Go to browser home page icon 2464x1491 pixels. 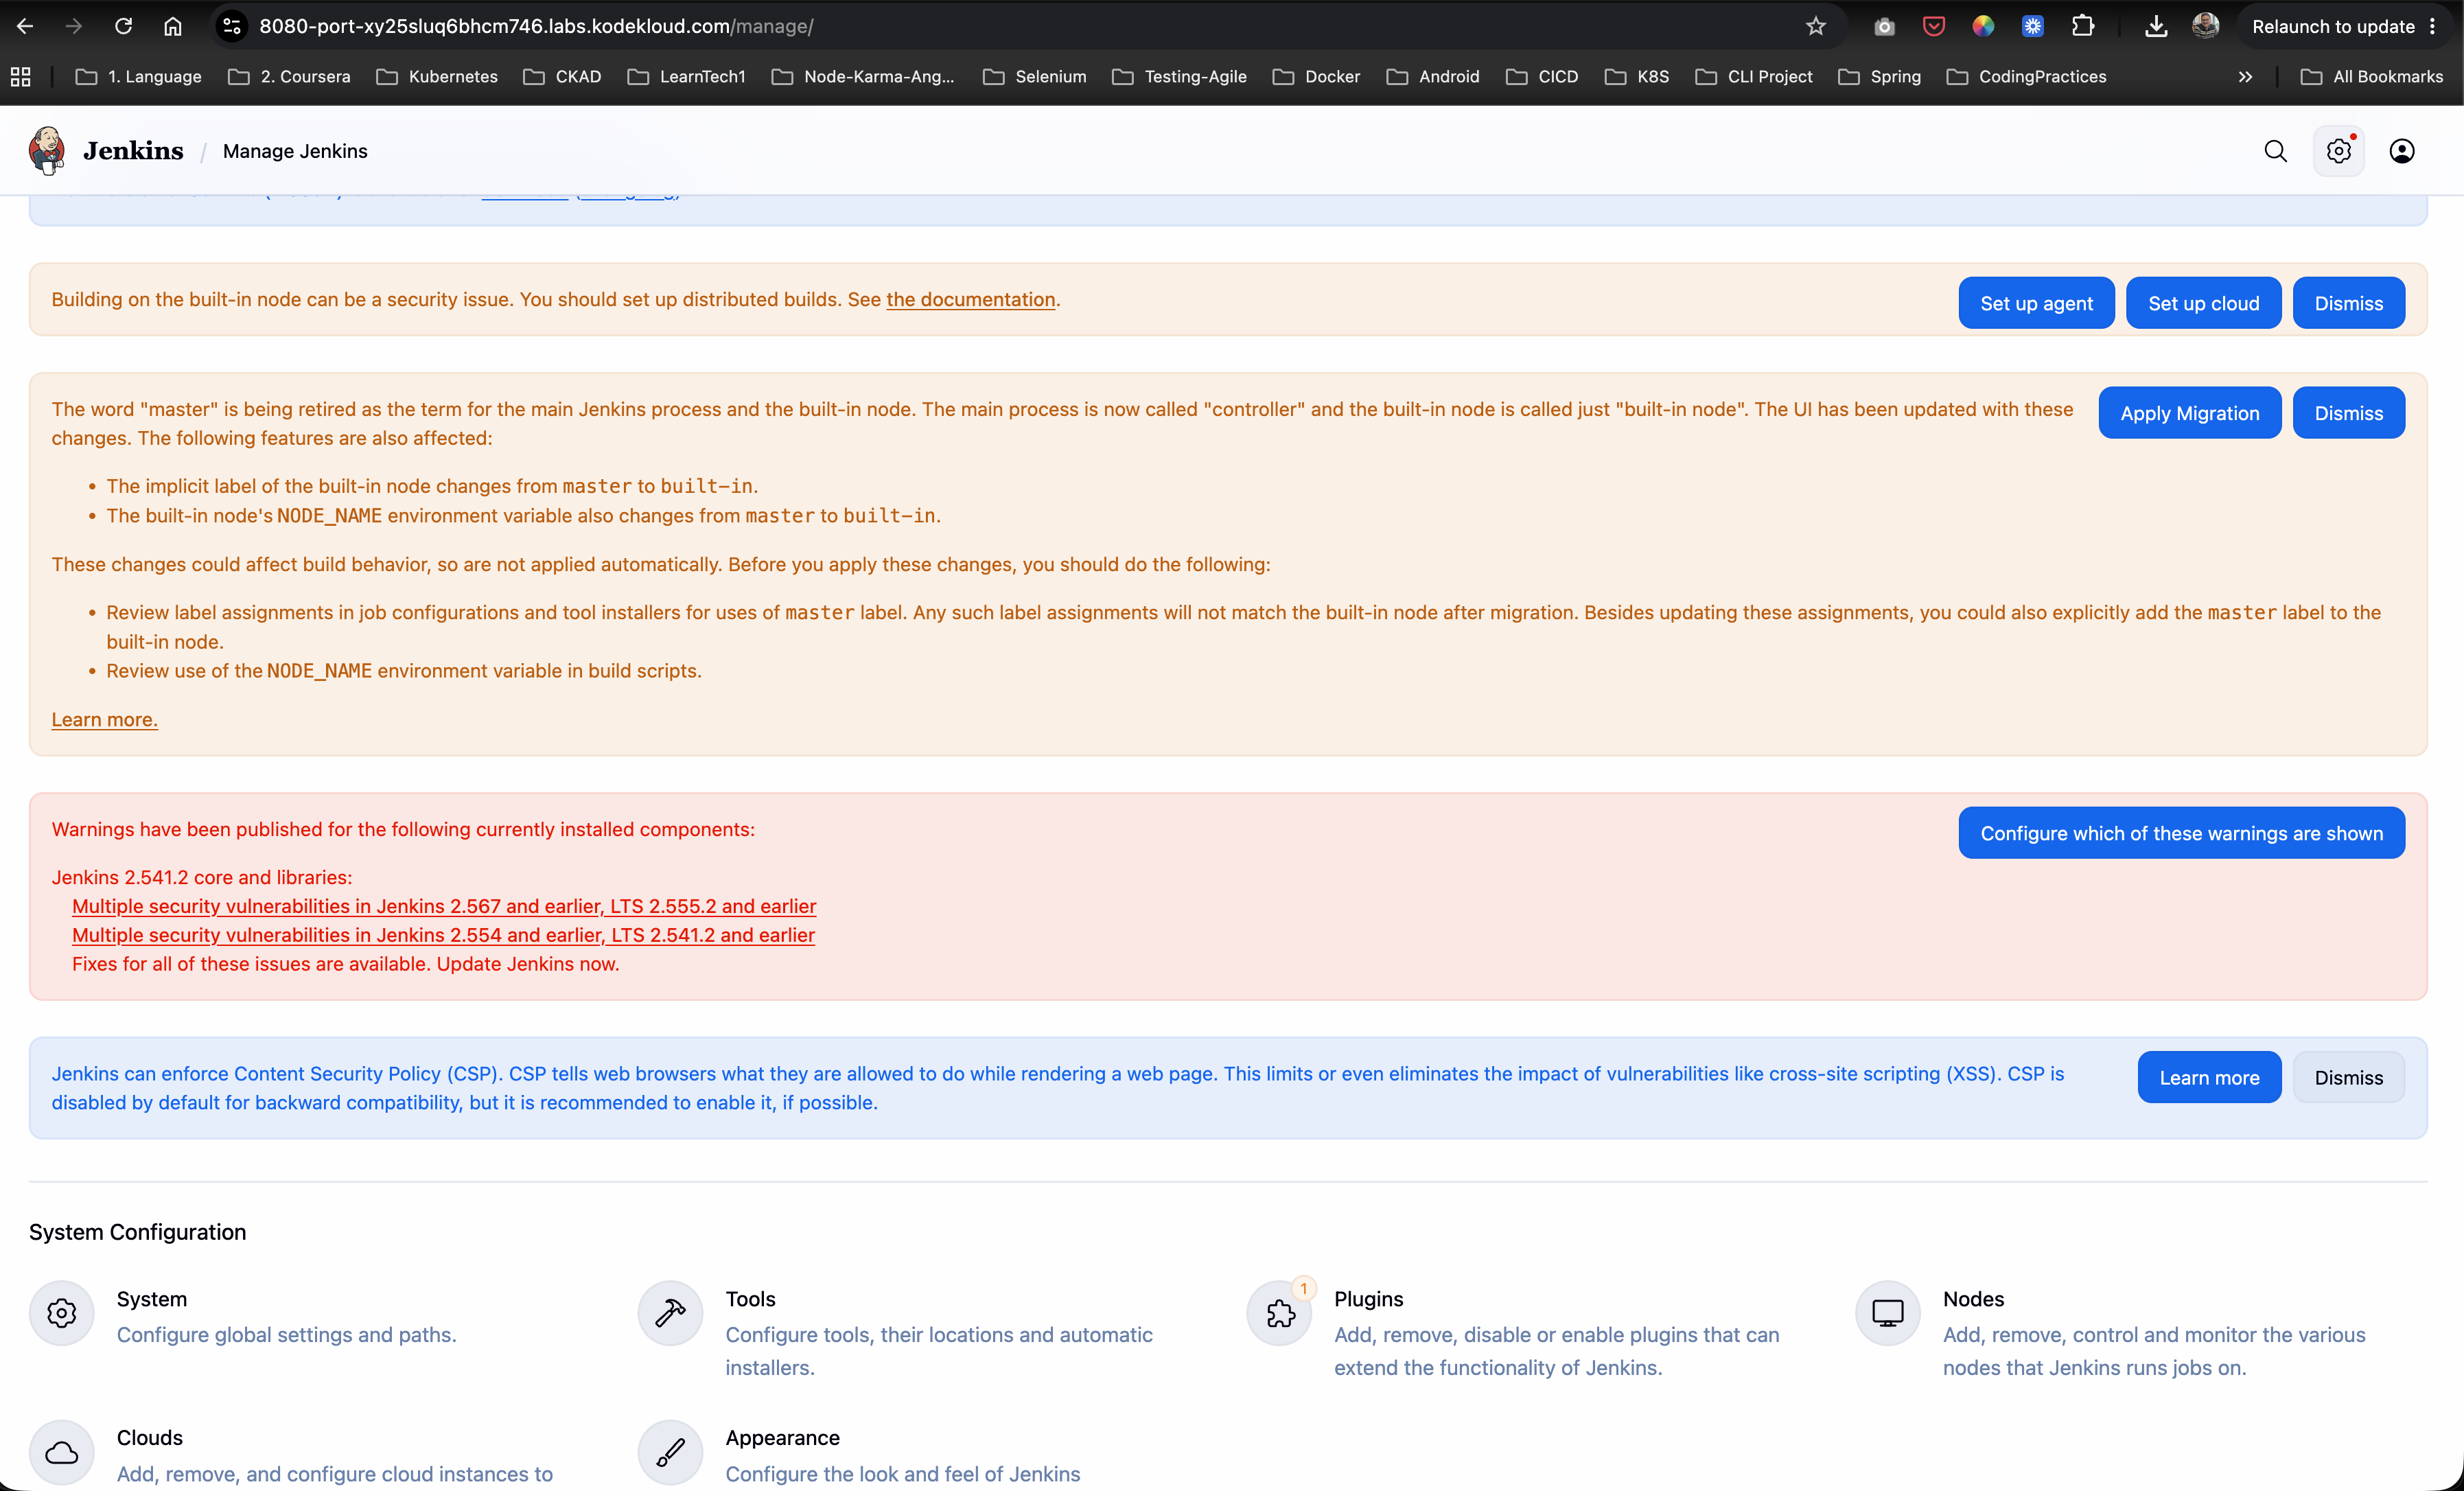(173, 26)
